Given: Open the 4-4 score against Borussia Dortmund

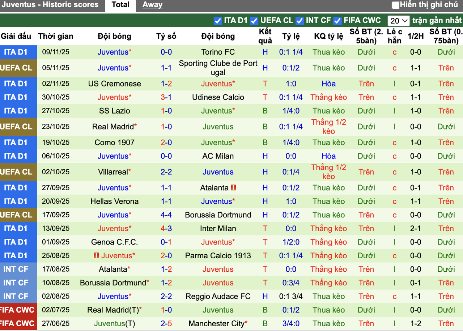Looking at the screenshot, I should tap(166, 215).
